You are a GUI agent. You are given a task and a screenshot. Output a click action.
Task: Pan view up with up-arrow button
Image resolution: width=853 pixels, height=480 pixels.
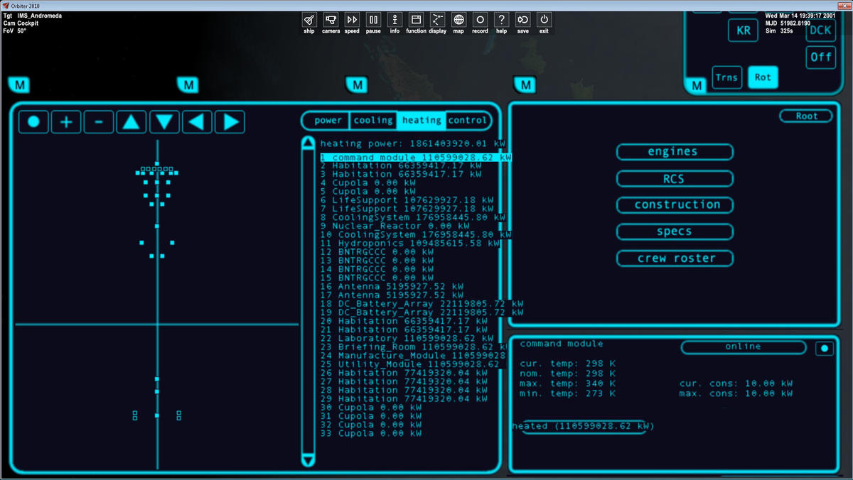pos(132,122)
